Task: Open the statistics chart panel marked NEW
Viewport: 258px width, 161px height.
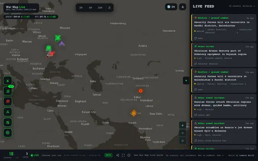Action: tap(8, 91)
